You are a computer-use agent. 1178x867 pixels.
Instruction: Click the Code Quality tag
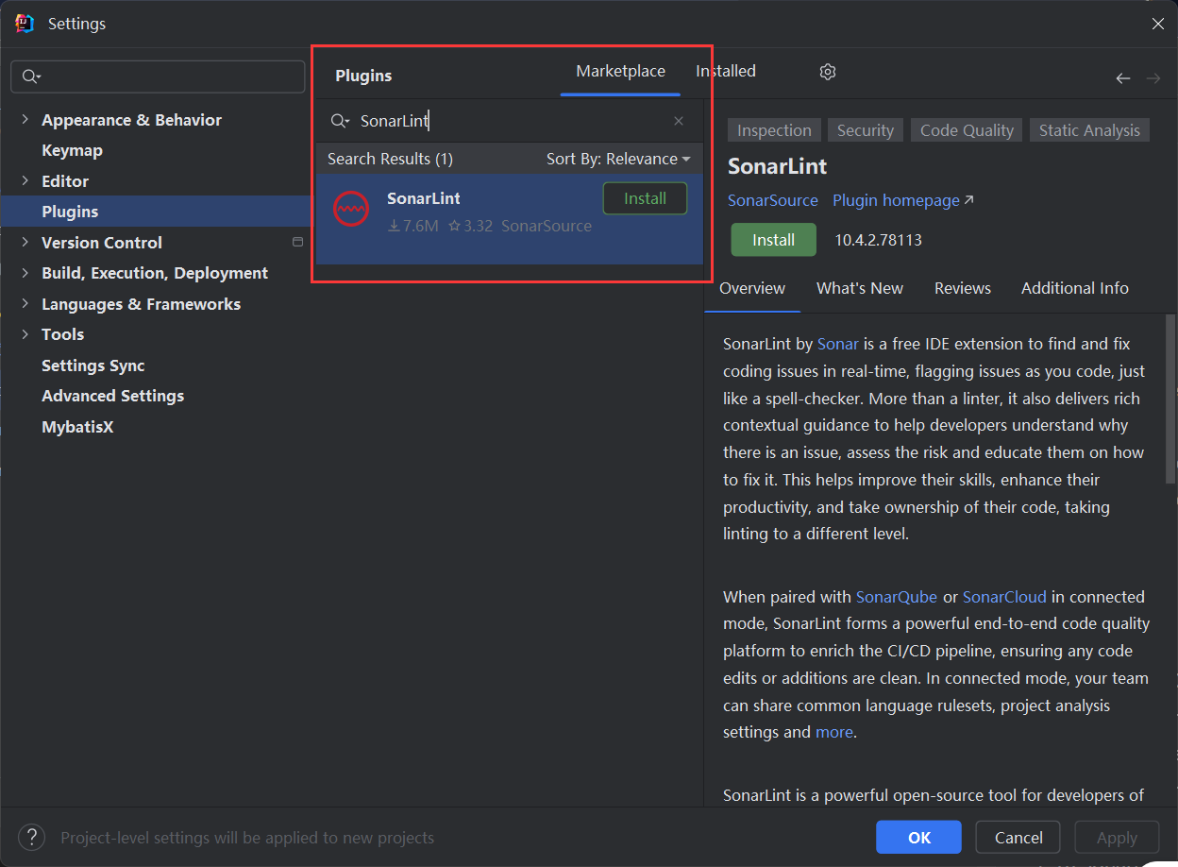[967, 130]
